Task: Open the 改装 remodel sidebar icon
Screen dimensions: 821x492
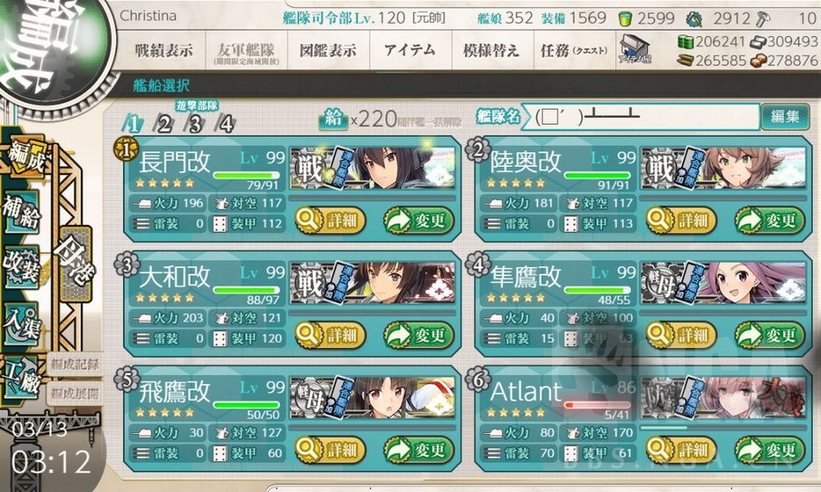Action: tap(22, 266)
